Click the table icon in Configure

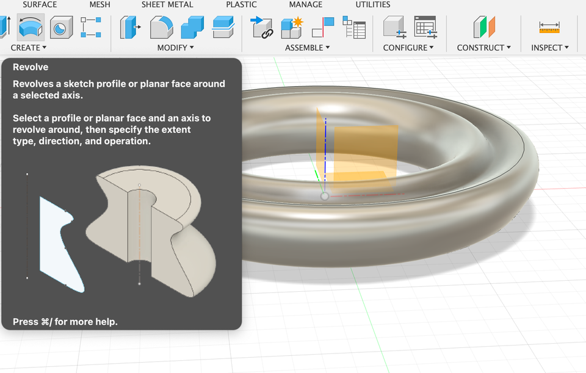point(425,27)
